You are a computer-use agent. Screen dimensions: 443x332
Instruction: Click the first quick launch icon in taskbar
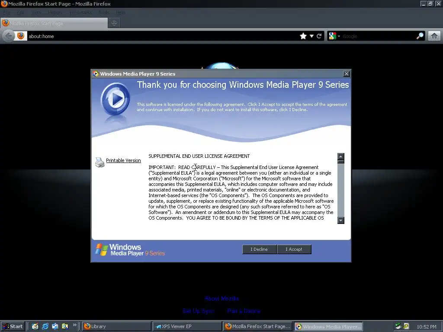[x=35, y=326]
